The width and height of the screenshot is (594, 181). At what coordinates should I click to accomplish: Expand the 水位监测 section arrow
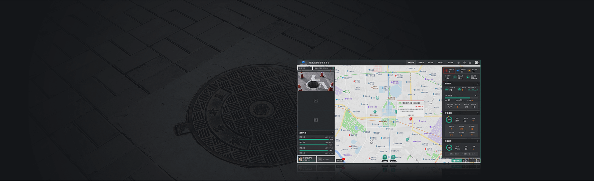click(478, 141)
